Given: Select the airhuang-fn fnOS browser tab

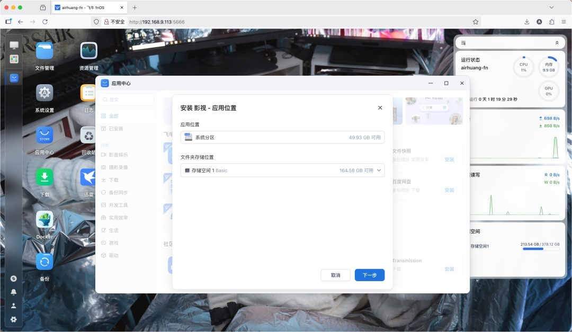Looking at the screenshot, I should coord(90,7).
